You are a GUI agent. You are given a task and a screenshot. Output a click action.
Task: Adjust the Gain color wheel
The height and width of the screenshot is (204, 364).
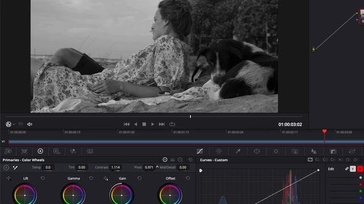point(121,194)
